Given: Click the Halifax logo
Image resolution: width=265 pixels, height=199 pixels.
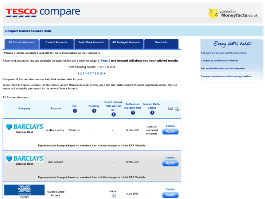Looking at the screenshot, I should [x=24, y=190].
